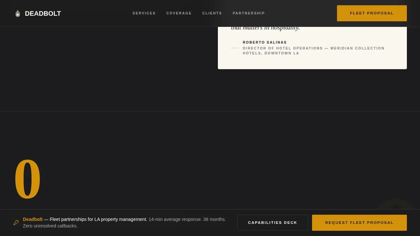Select the Clients nav item

click(x=212, y=13)
